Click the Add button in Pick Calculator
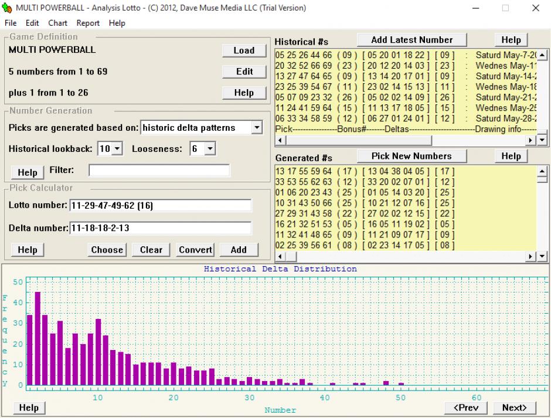The width and height of the screenshot is (551, 418). point(239,250)
